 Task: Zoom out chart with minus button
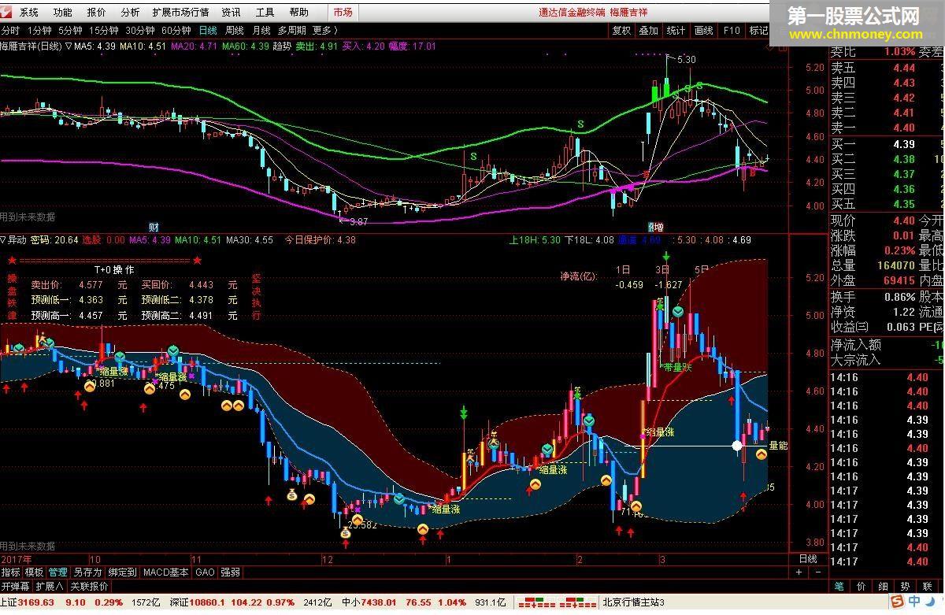819,572
